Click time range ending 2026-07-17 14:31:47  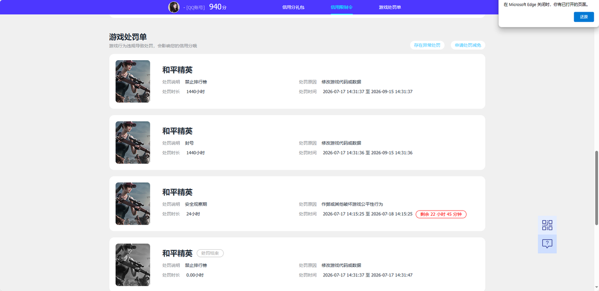tap(368, 275)
